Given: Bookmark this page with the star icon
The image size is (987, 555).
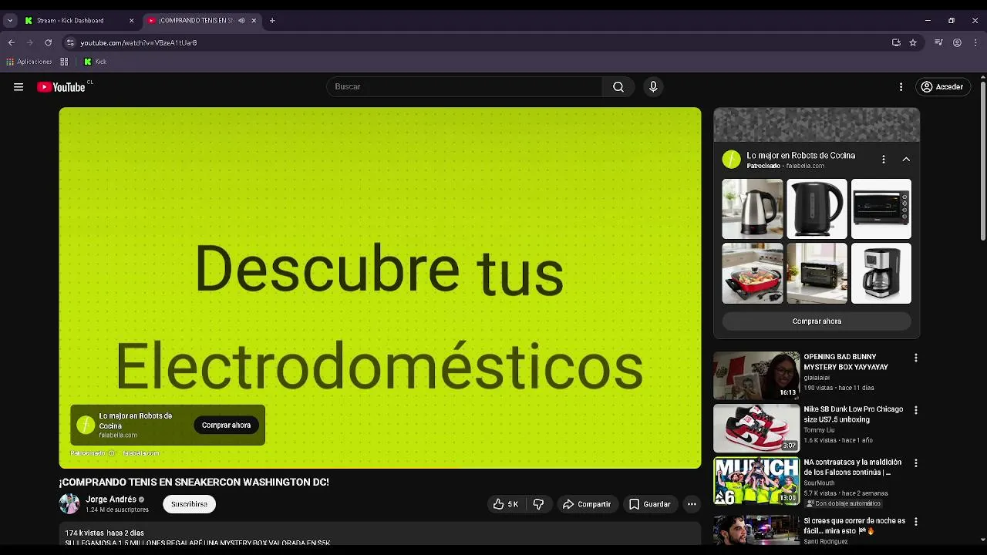Looking at the screenshot, I should [x=913, y=43].
